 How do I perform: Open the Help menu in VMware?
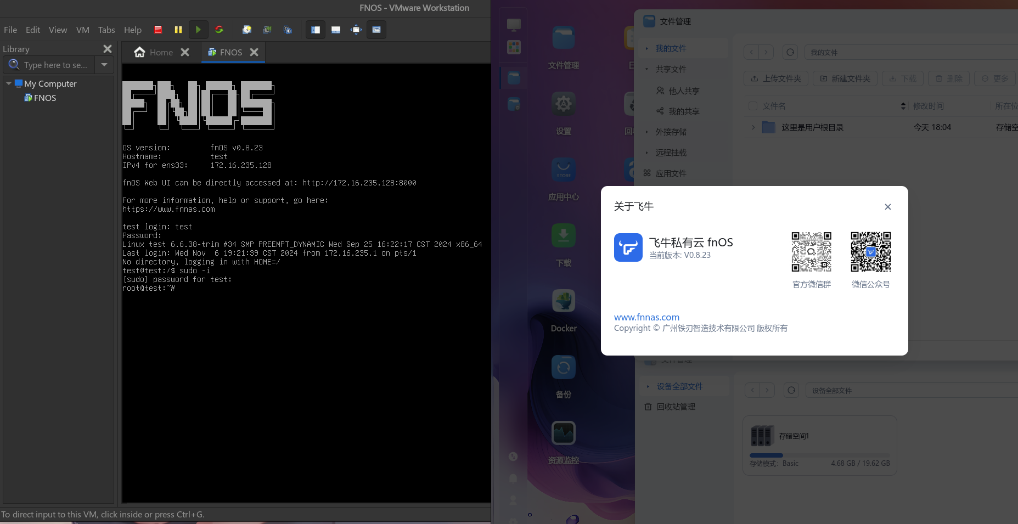[133, 30]
